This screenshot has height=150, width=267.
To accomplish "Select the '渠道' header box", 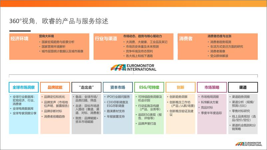I will point(243,87).
